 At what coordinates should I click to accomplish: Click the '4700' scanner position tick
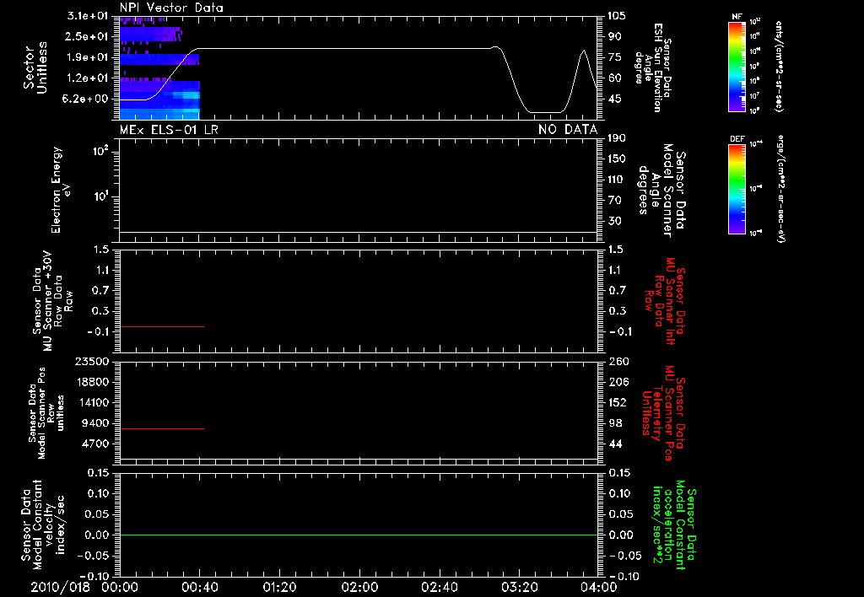point(94,444)
